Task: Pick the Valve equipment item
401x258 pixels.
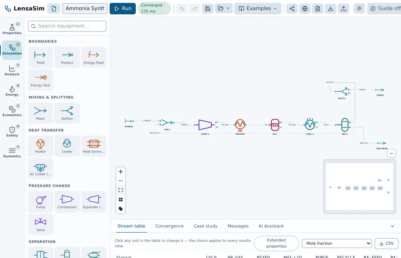Action: click(x=40, y=225)
